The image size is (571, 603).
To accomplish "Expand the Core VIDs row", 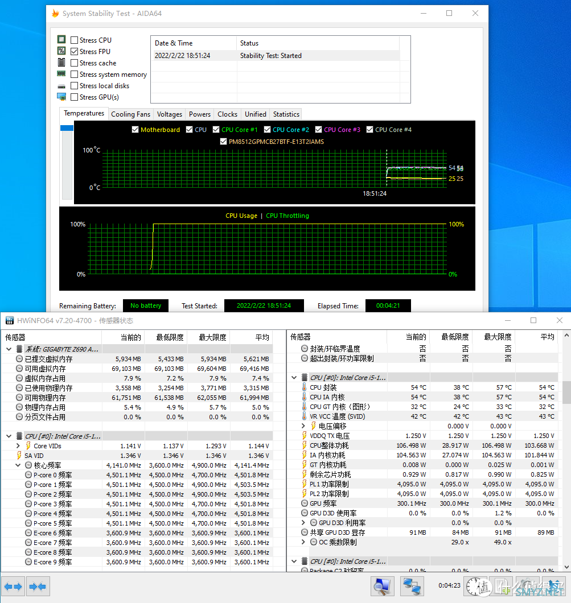I will click(x=18, y=446).
